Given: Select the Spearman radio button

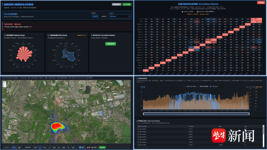Looking at the screenshot, I should point(198,12).
